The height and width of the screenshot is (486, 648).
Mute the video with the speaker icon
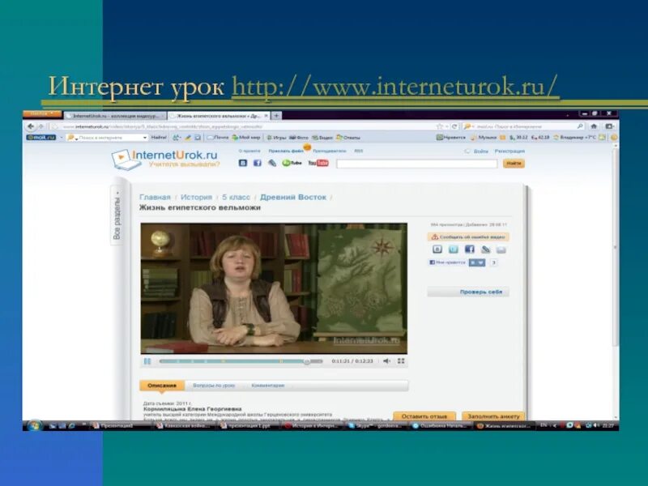click(x=387, y=360)
